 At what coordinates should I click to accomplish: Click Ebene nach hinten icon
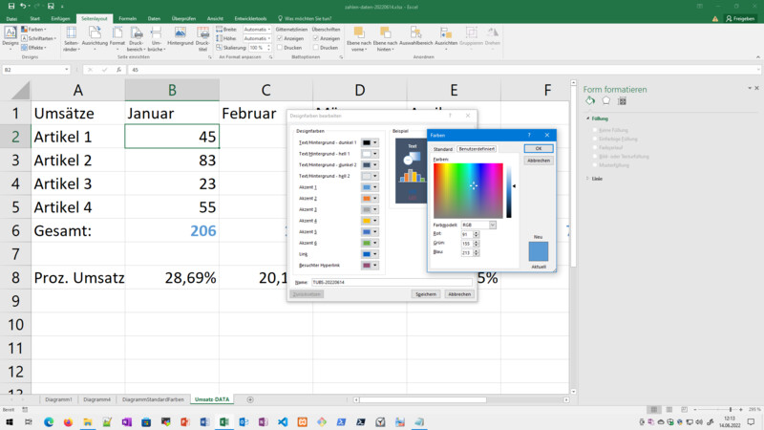pos(385,32)
